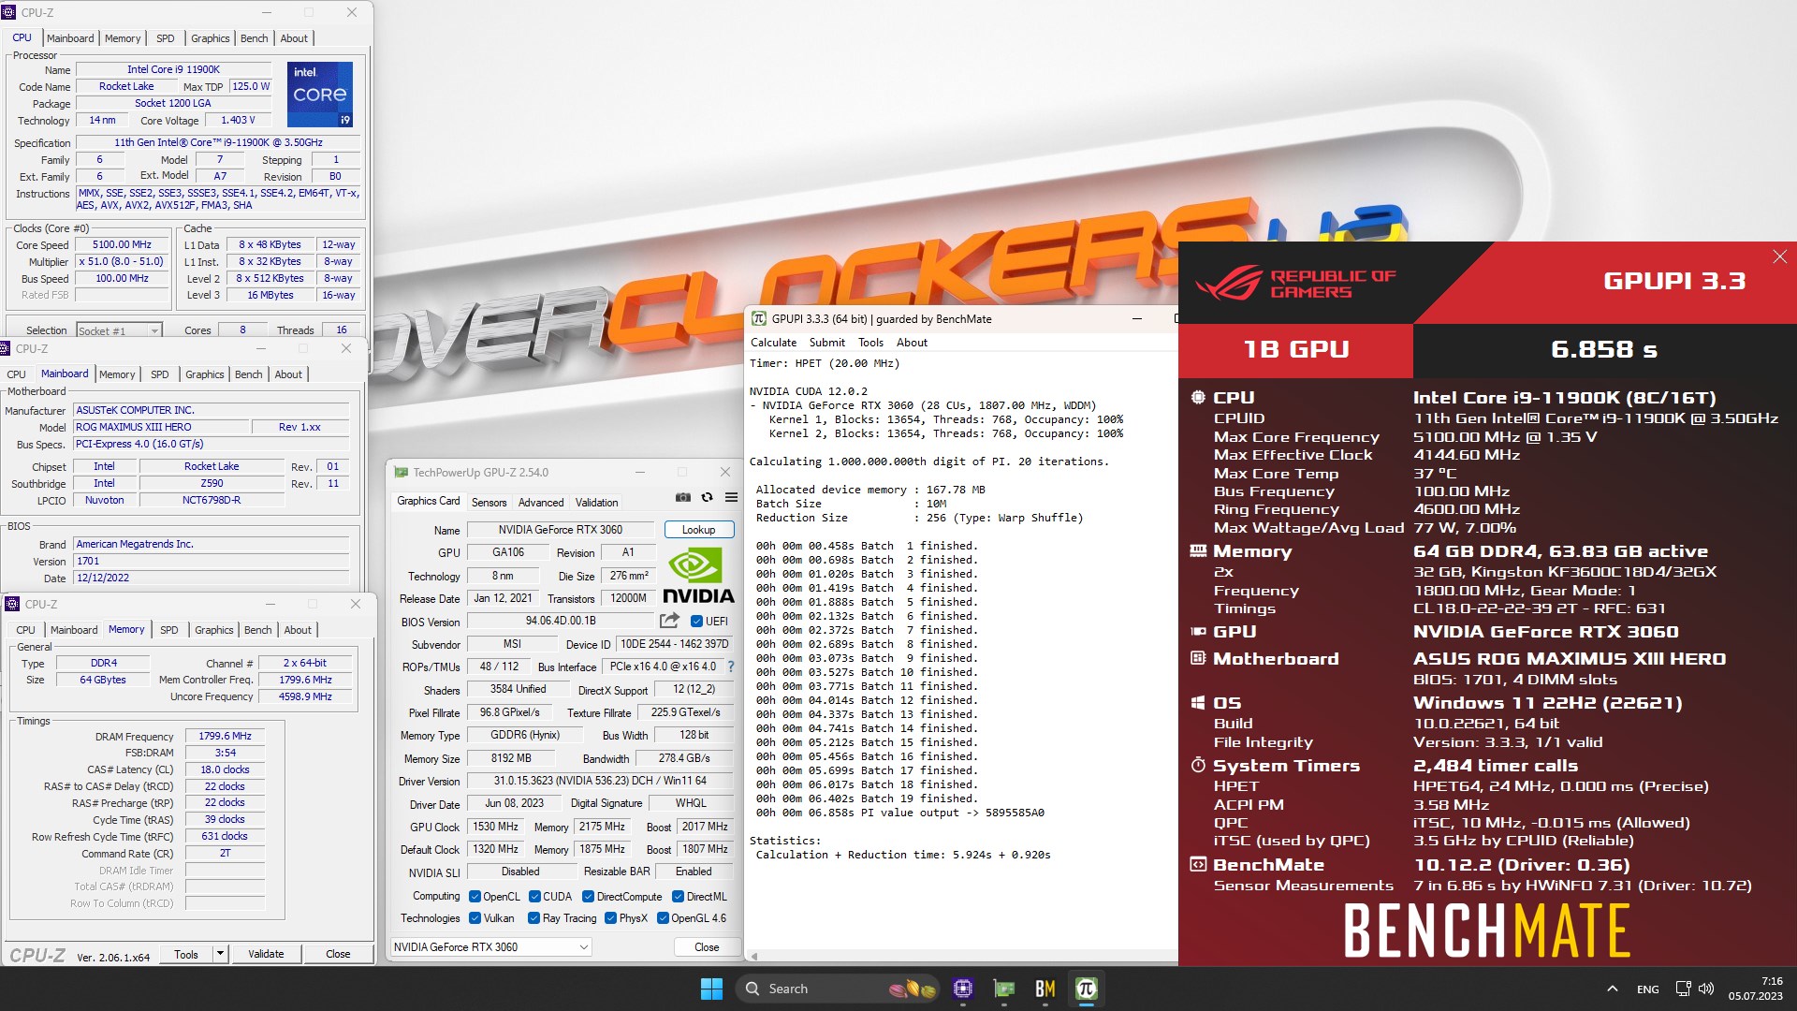
Task: Click the GPUPI horizontal scrollbar left arrow
Action: tap(754, 956)
